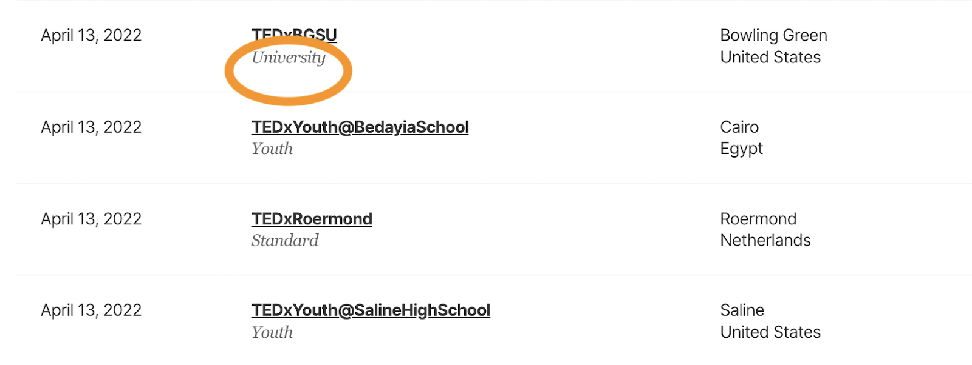Click the circled University label under TEDxBGSU
This screenshot has height=365, width=972.
289,58
